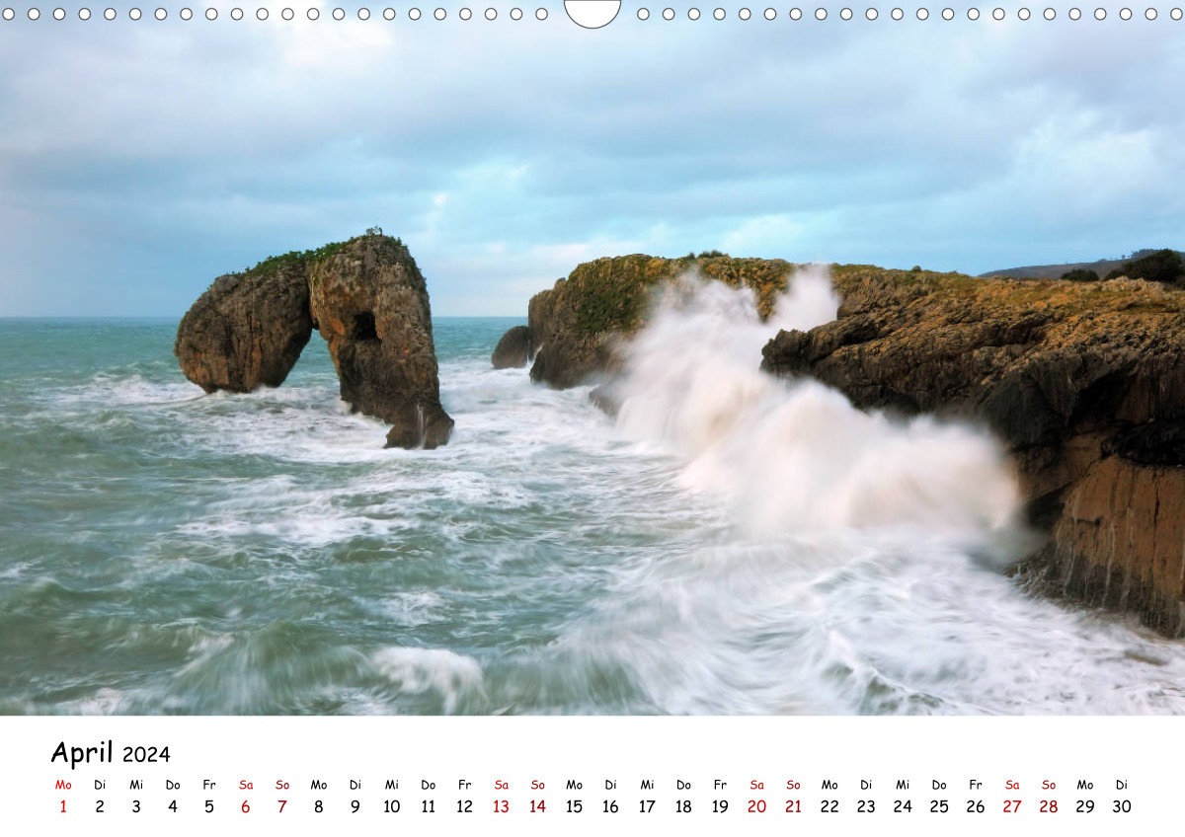This screenshot has width=1185, height=837.
Task: Click date 22 in the calendar
Action: (830, 806)
